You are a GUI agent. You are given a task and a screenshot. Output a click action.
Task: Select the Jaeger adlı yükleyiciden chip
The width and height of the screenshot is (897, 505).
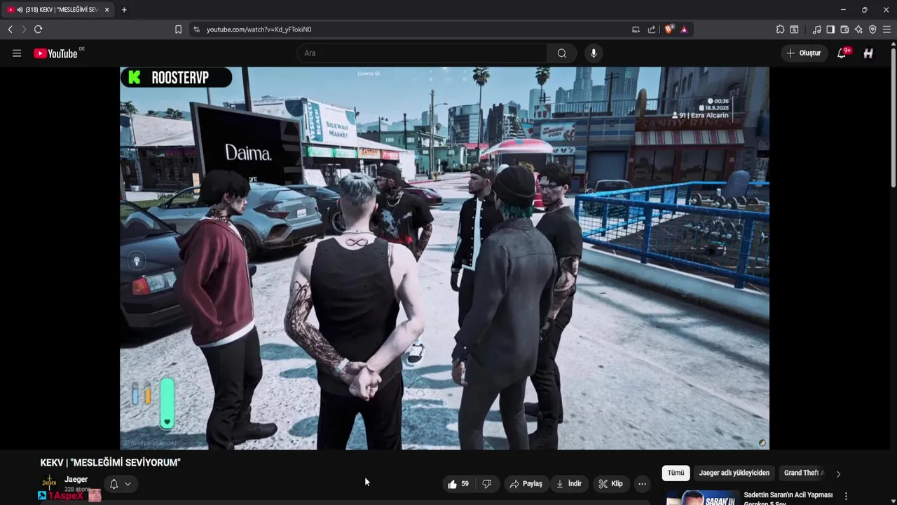pos(734,473)
